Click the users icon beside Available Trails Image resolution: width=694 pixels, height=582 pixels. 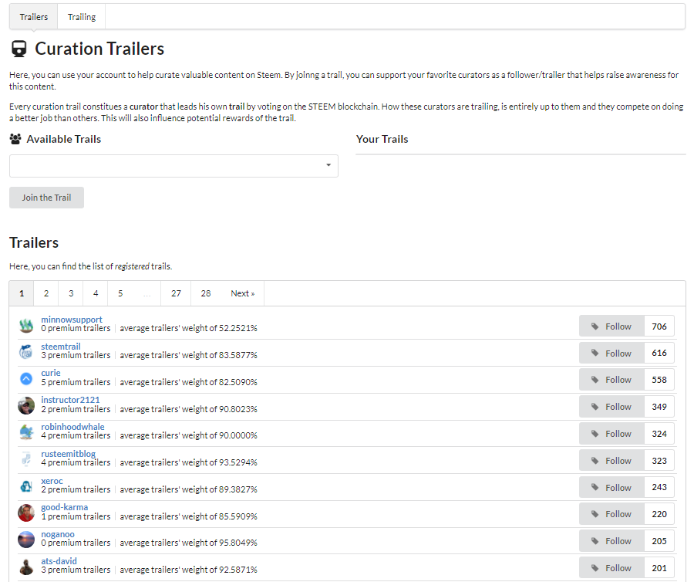click(x=15, y=139)
